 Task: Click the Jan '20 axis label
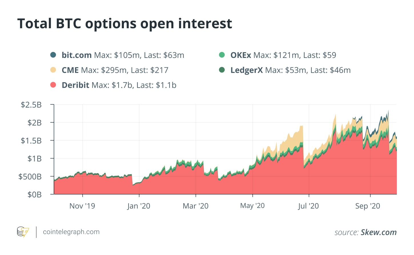coord(138,206)
